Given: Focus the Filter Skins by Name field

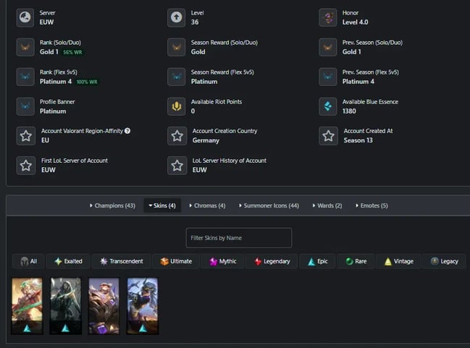Looking at the screenshot, I should point(238,238).
